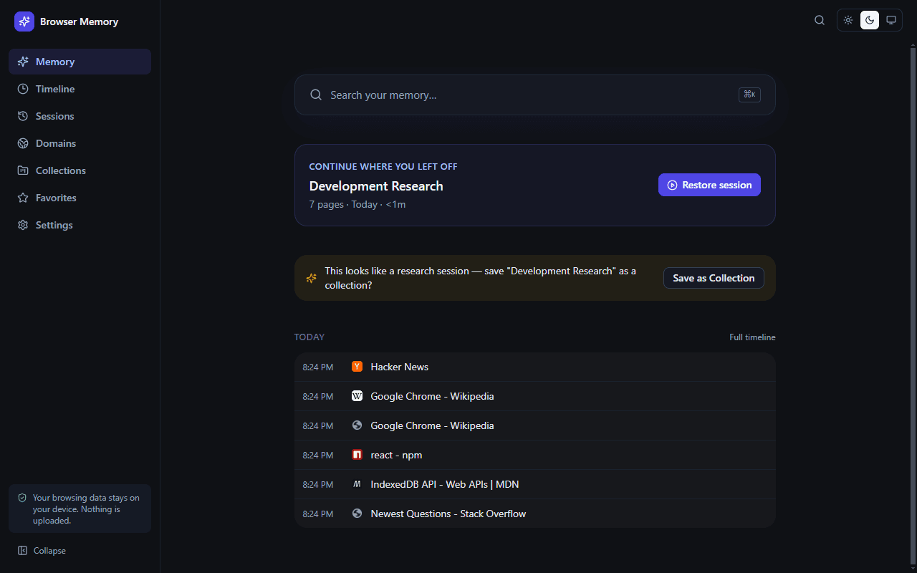The height and width of the screenshot is (573, 917).
Task: Click the TODAY section heading
Action: pos(309,337)
